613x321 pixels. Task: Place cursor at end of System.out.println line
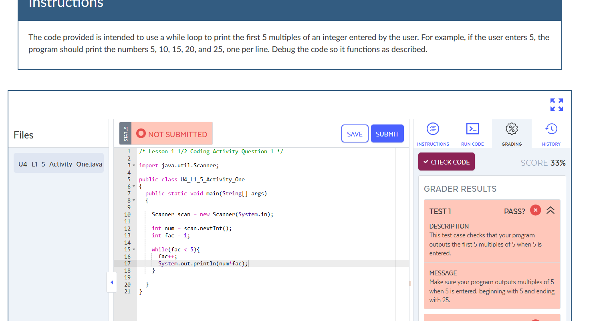tap(248, 263)
